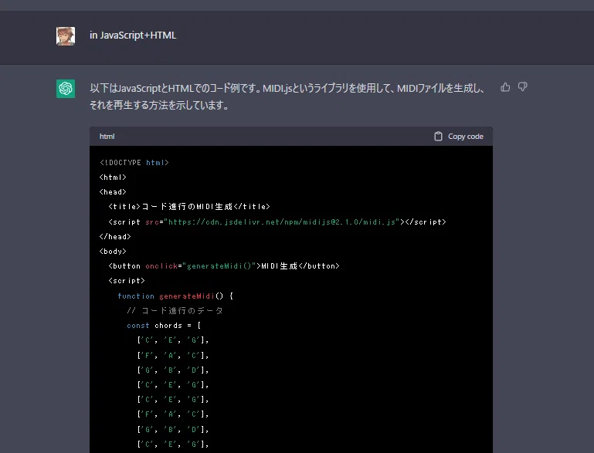Viewport: 594px width, 453px height.
Task: Click the <!DOCTYPE html> line
Action: click(x=134, y=162)
